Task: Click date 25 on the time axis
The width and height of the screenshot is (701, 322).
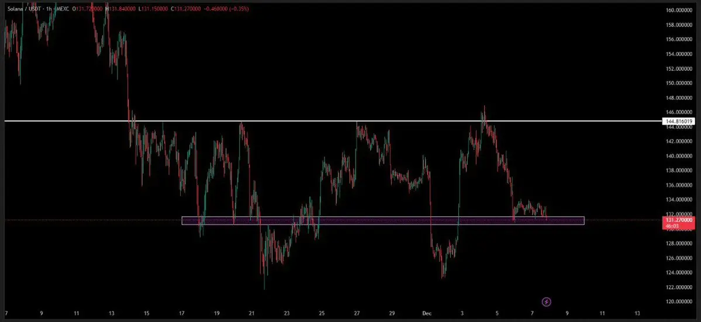Action: pyautogui.click(x=322, y=313)
